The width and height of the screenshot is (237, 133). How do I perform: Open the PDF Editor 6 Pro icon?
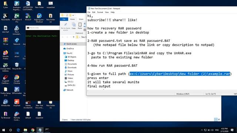tap(17, 18)
